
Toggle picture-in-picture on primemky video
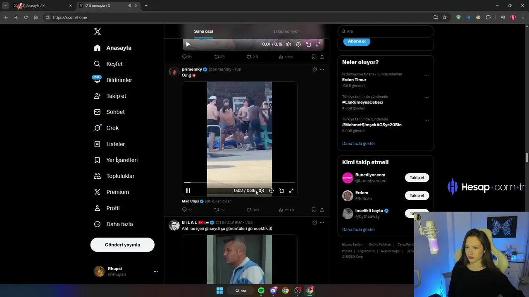(281, 191)
